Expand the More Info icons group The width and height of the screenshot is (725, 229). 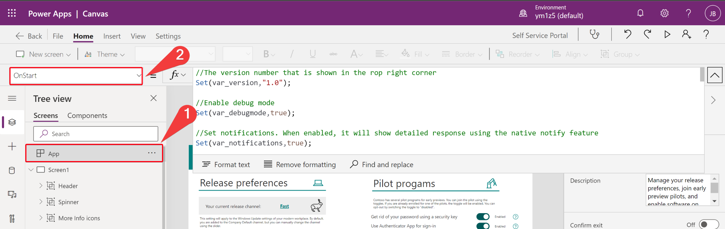pos(41,218)
